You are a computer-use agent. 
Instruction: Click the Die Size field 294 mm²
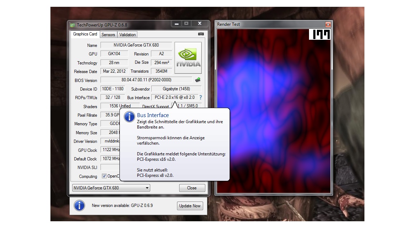coord(162,63)
